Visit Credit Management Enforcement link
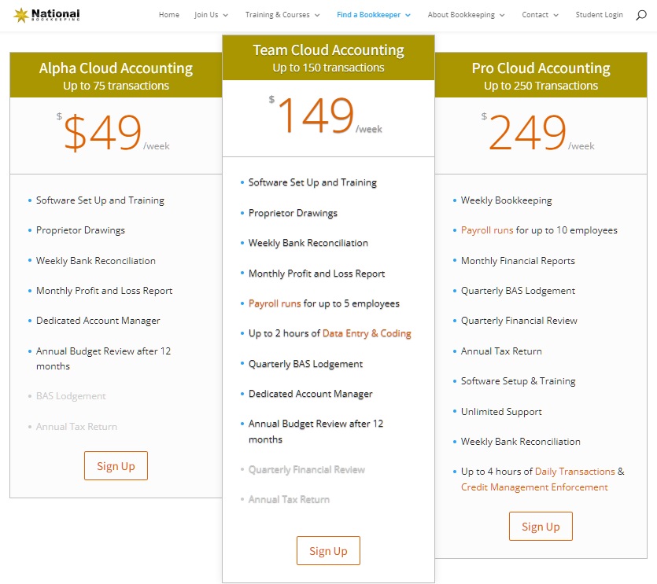The height and width of the screenshot is (584, 657). [534, 487]
